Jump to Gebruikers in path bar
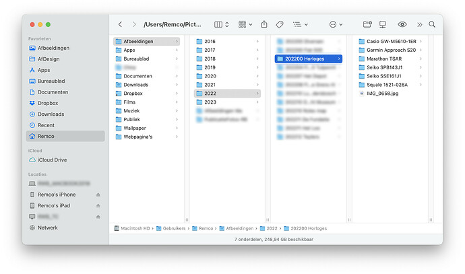 (170, 228)
